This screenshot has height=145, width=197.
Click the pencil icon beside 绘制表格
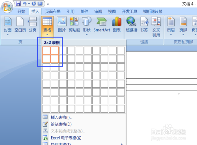click(x=45, y=124)
